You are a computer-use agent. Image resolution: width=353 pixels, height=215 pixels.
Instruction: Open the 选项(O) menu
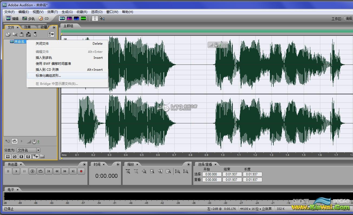coord(97,12)
